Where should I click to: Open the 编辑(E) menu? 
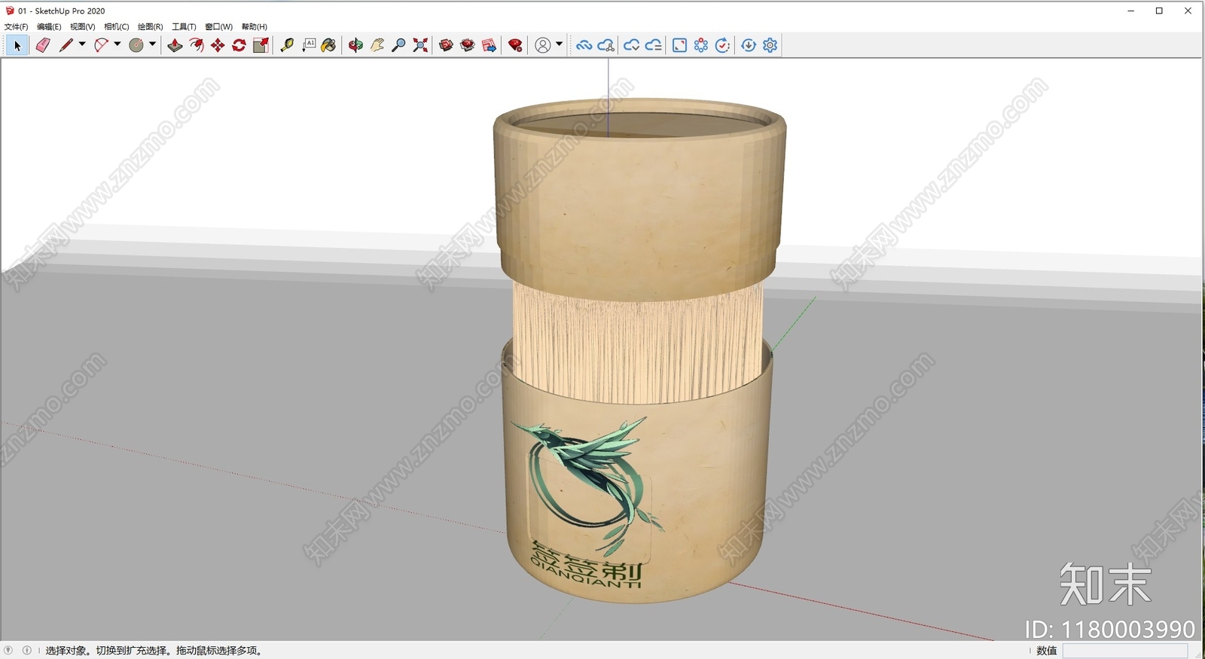49,26
